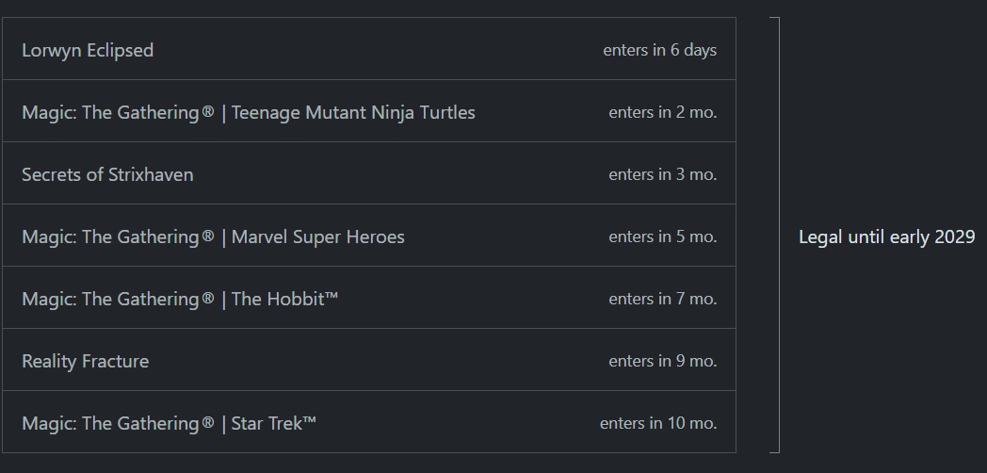Click the 'enters in 10 mo.' text
The image size is (987, 473).
coord(658,423)
